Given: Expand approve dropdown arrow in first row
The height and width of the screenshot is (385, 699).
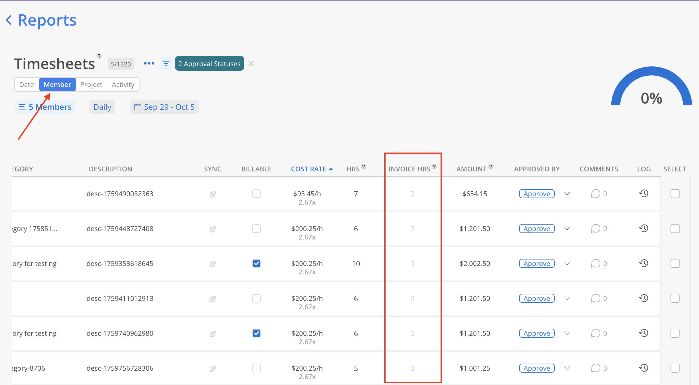Looking at the screenshot, I should 567,194.
